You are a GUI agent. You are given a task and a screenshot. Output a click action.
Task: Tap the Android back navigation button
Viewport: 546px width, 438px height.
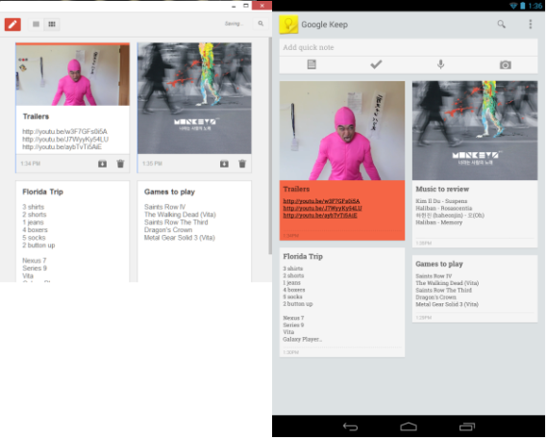coord(350,426)
